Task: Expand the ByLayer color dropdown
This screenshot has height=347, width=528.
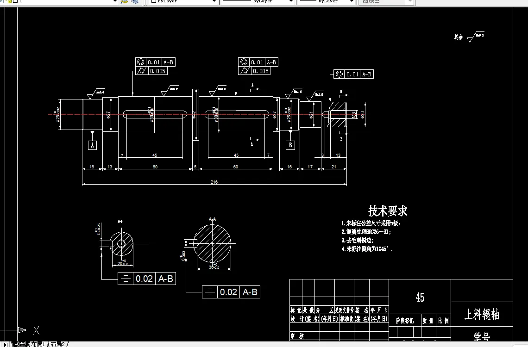Action: tap(214, 1)
